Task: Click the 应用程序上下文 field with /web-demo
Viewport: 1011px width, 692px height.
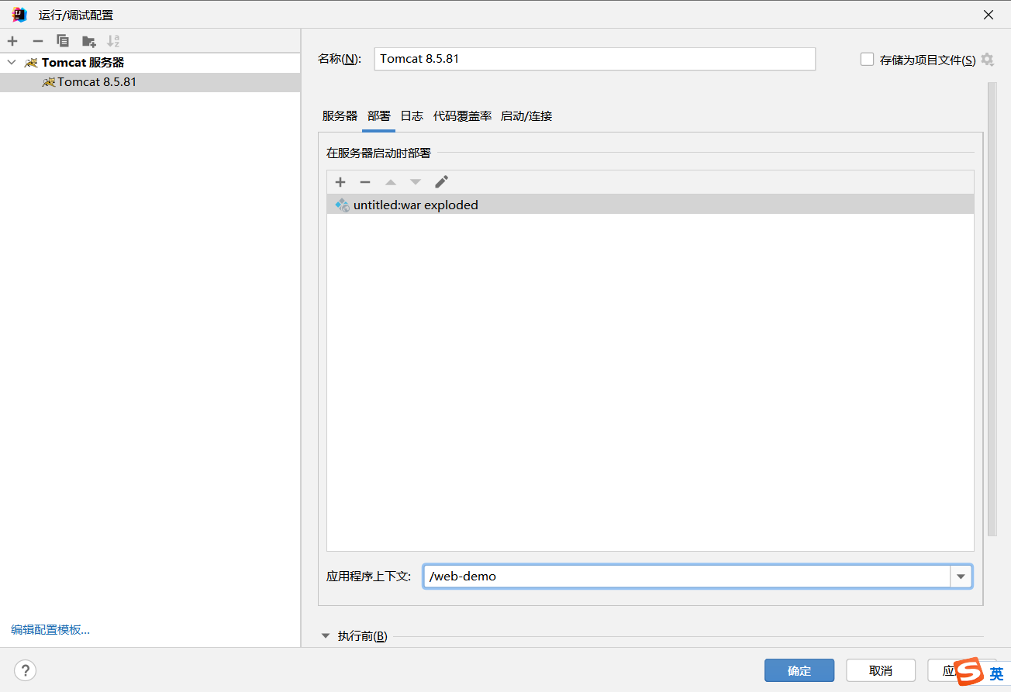Action: coord(687,577)
